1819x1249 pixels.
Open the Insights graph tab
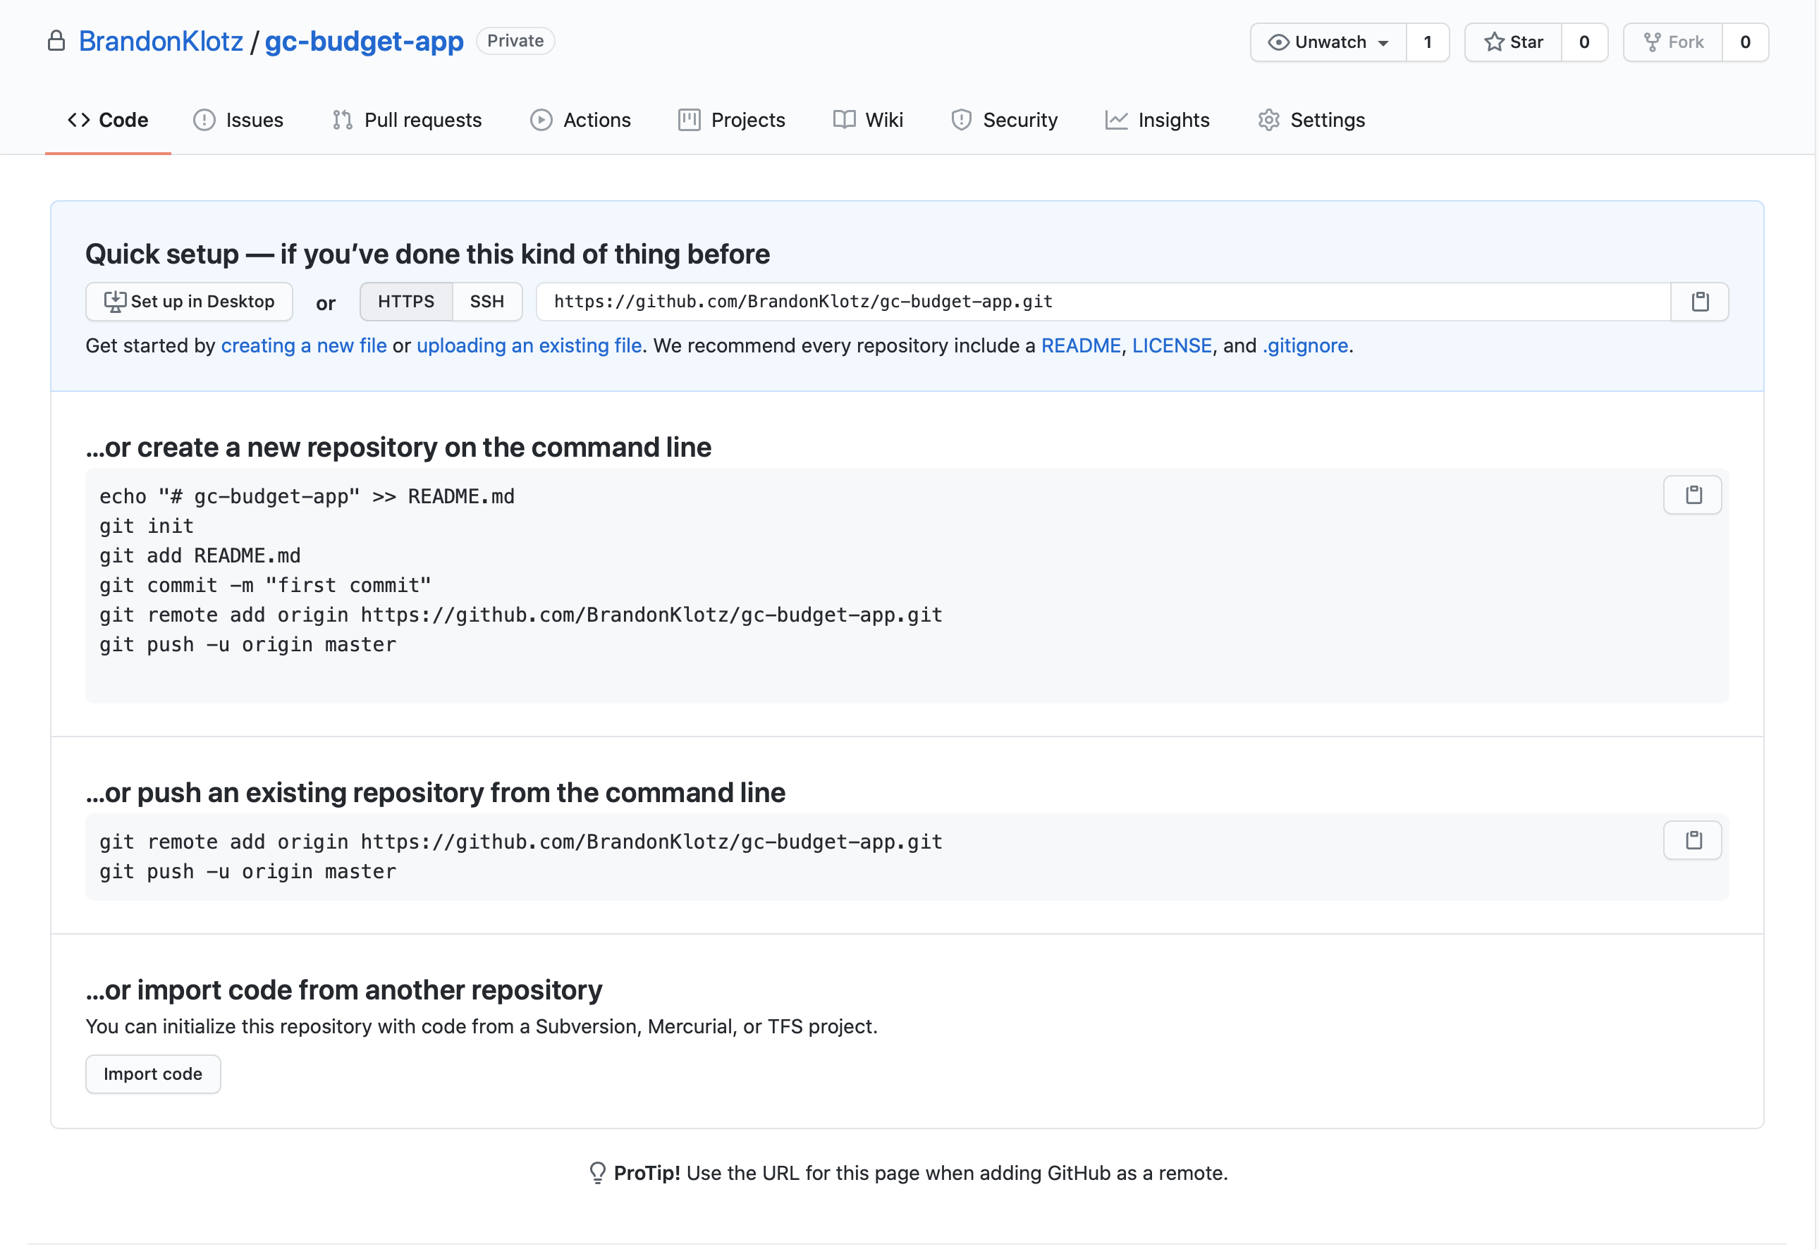(x=1158, y=120)
